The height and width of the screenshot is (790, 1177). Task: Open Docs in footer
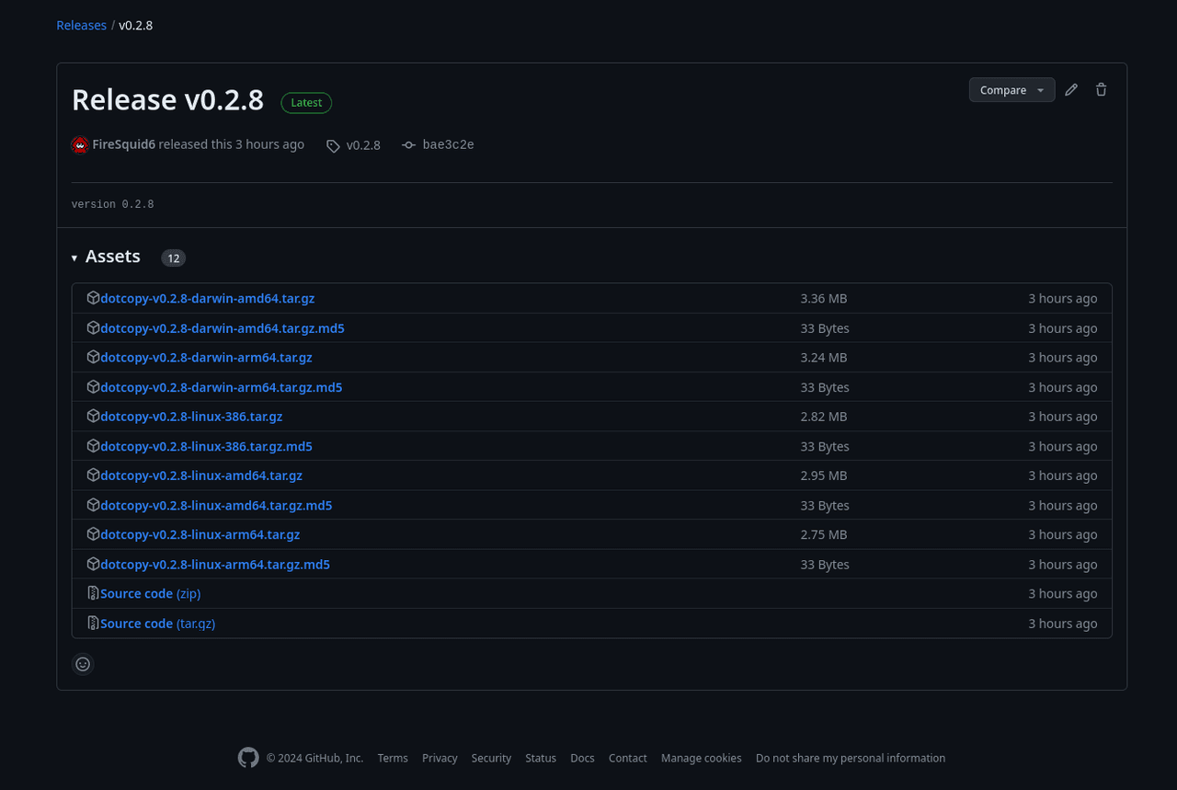tap(582, 758)
